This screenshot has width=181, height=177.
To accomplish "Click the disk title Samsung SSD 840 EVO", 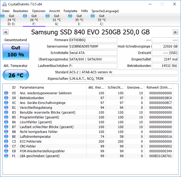I will click(x=90, y=32).
